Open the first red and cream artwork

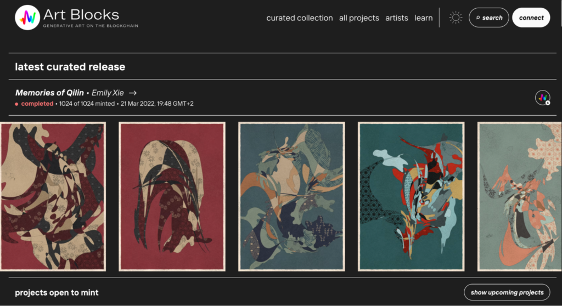point(53,196)
